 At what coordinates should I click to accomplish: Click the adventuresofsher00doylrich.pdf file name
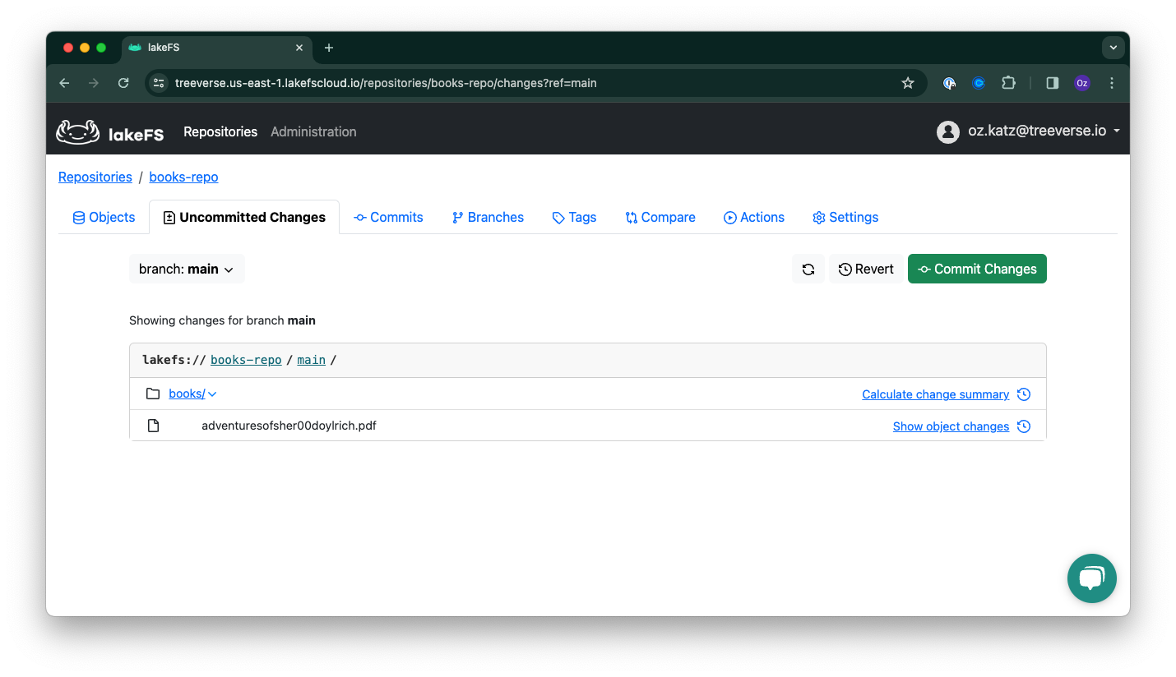click(x=289, y=426)
